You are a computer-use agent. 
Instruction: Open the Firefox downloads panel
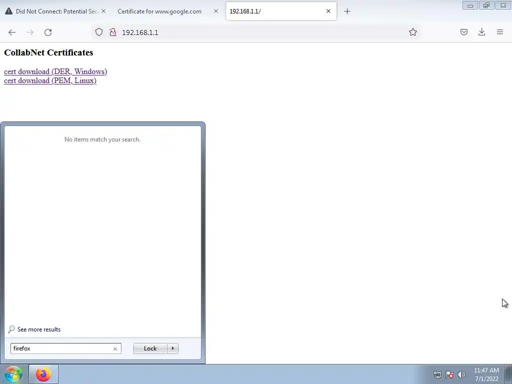coord(481,32)
